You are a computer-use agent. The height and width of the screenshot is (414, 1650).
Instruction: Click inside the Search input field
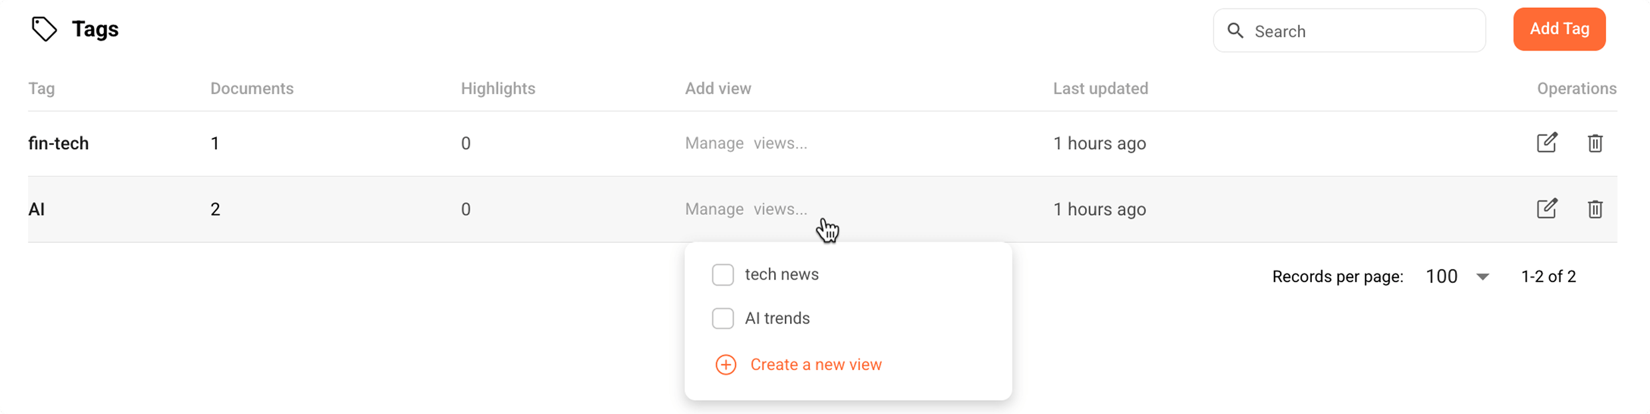click(x=1351, y=31)
